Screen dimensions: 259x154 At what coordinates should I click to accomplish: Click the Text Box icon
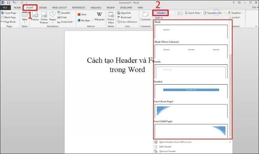click(180, 13)
